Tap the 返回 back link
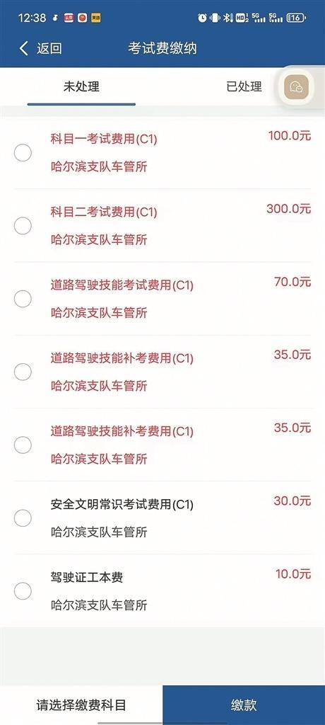This screenshot has width=325, height=725. (49, 49)
